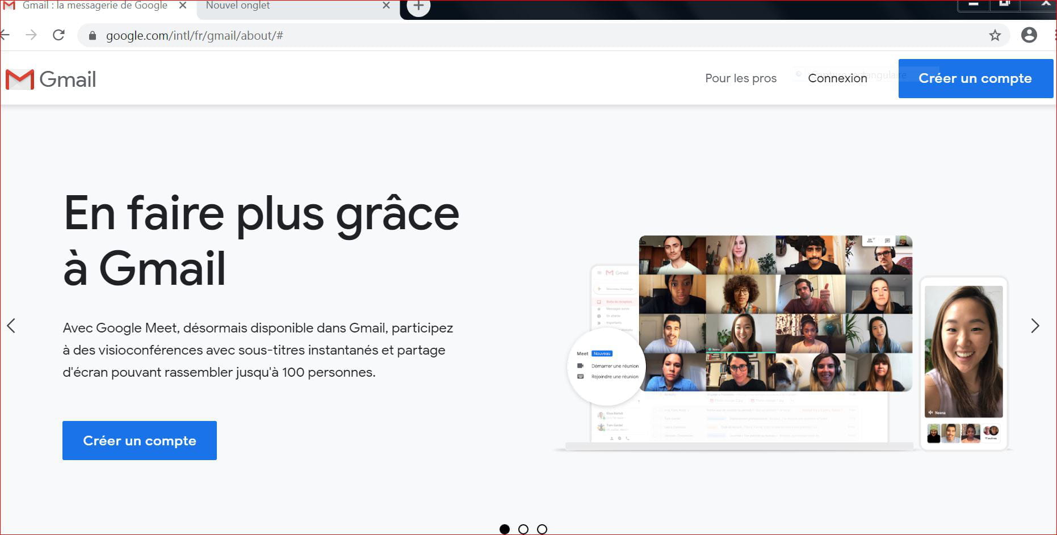Open the Chrome profile avatar icon
The height and width of the screenshot is (535, 1057).
tap(1029, 35)
